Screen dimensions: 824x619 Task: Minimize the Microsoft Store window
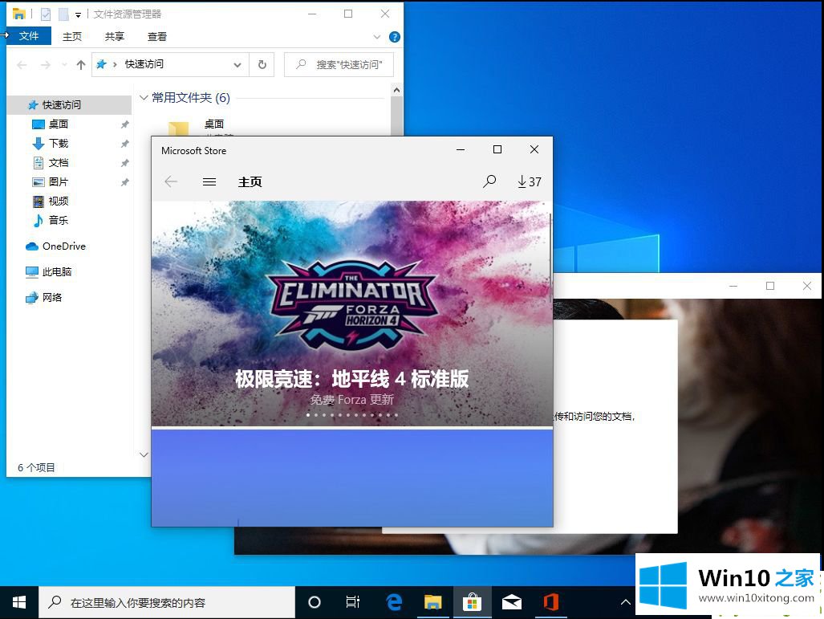pos(461,150)
